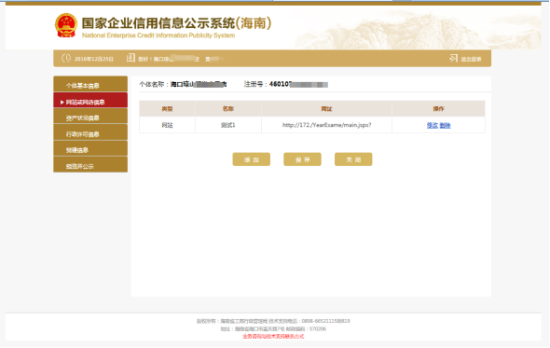Select the 网站 cell in table row
550x348 pixels.
point(167,125)
